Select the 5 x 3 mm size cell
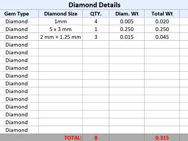 point(61,29)
